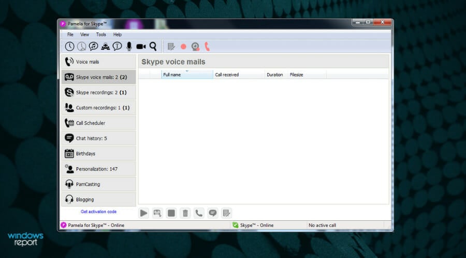Open Personalization section

click(x=99, y=169)
